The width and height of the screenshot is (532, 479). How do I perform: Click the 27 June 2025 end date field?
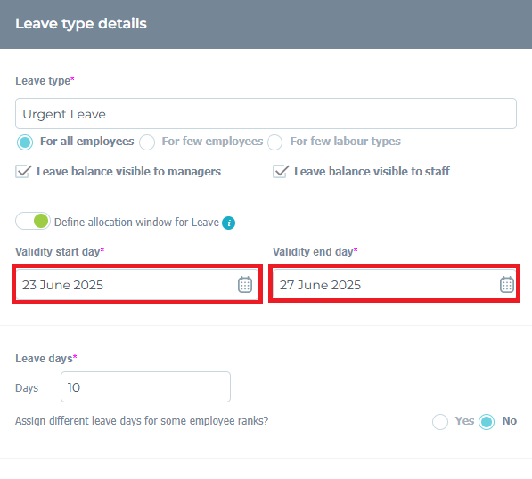click(x=394, y=284)
